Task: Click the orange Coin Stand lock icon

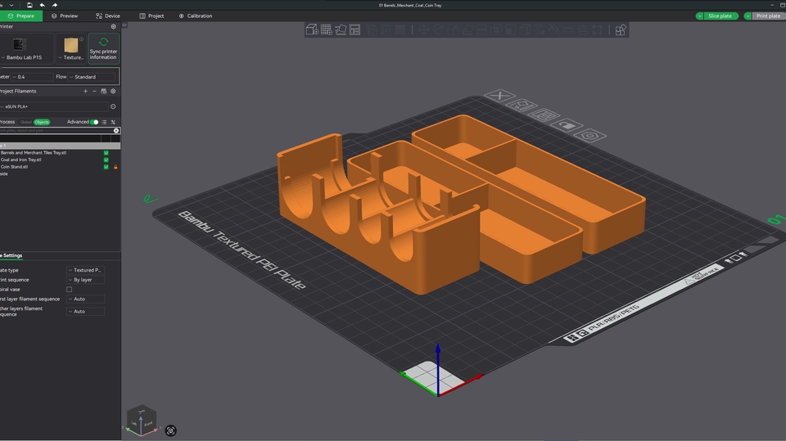Action: tap(115, 167)
